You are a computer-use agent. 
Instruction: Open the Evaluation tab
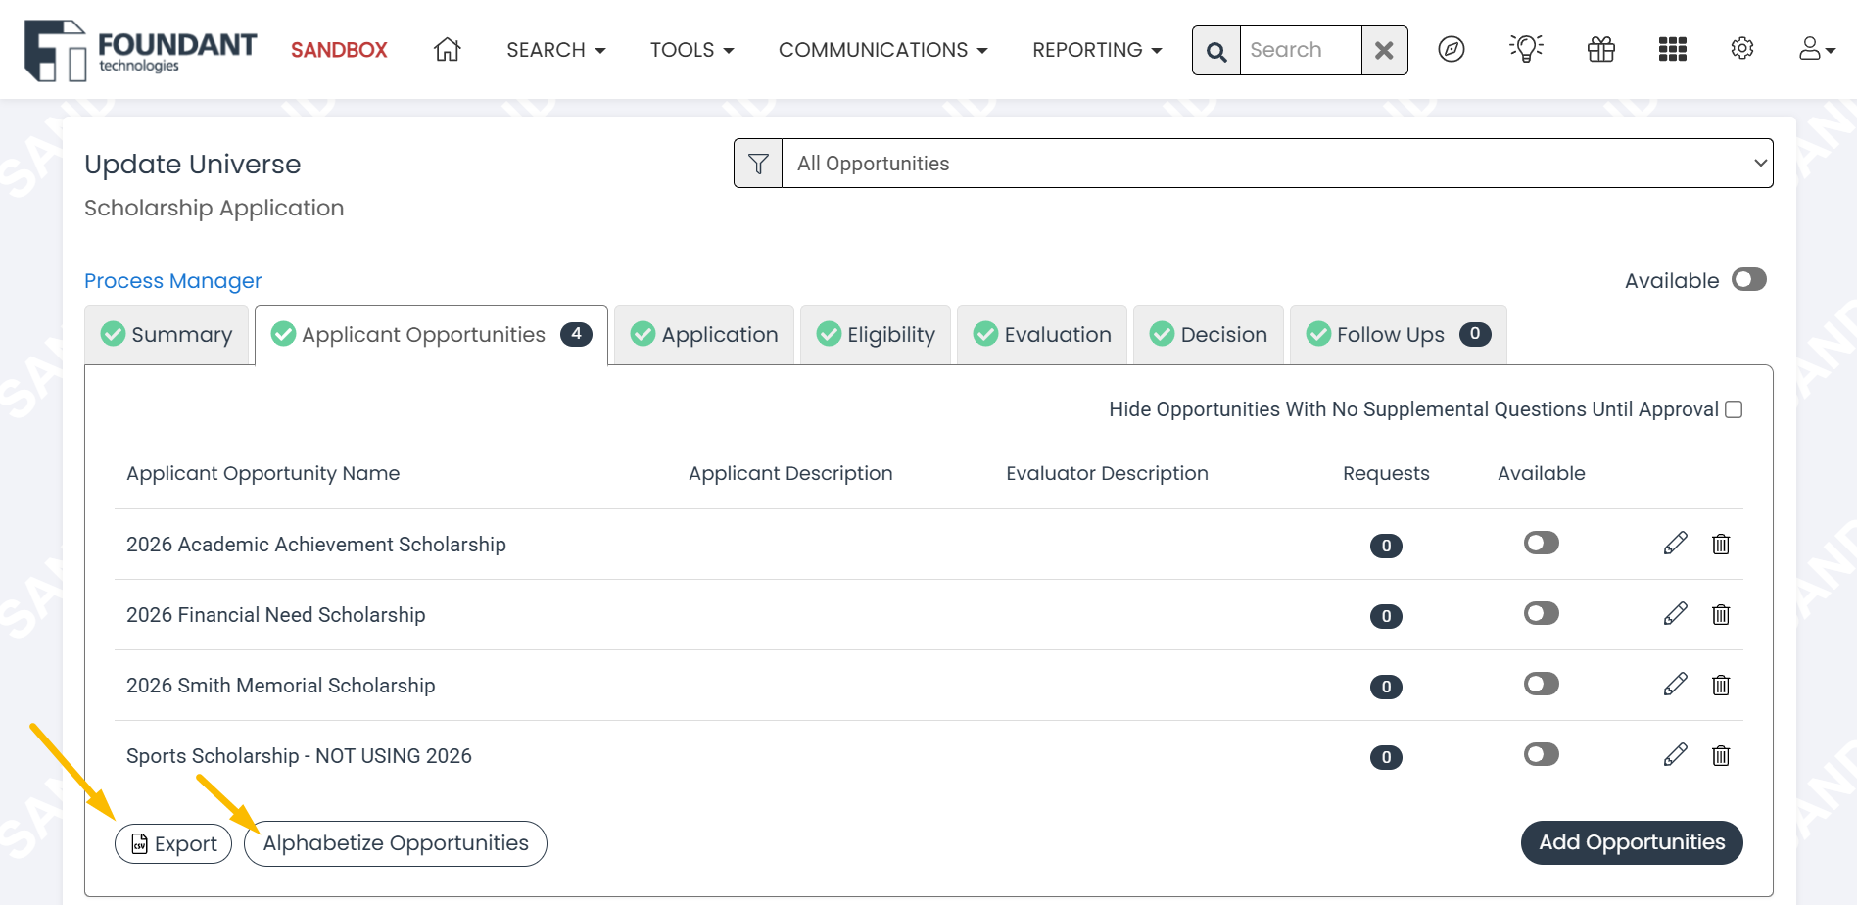coord(1042,335)
